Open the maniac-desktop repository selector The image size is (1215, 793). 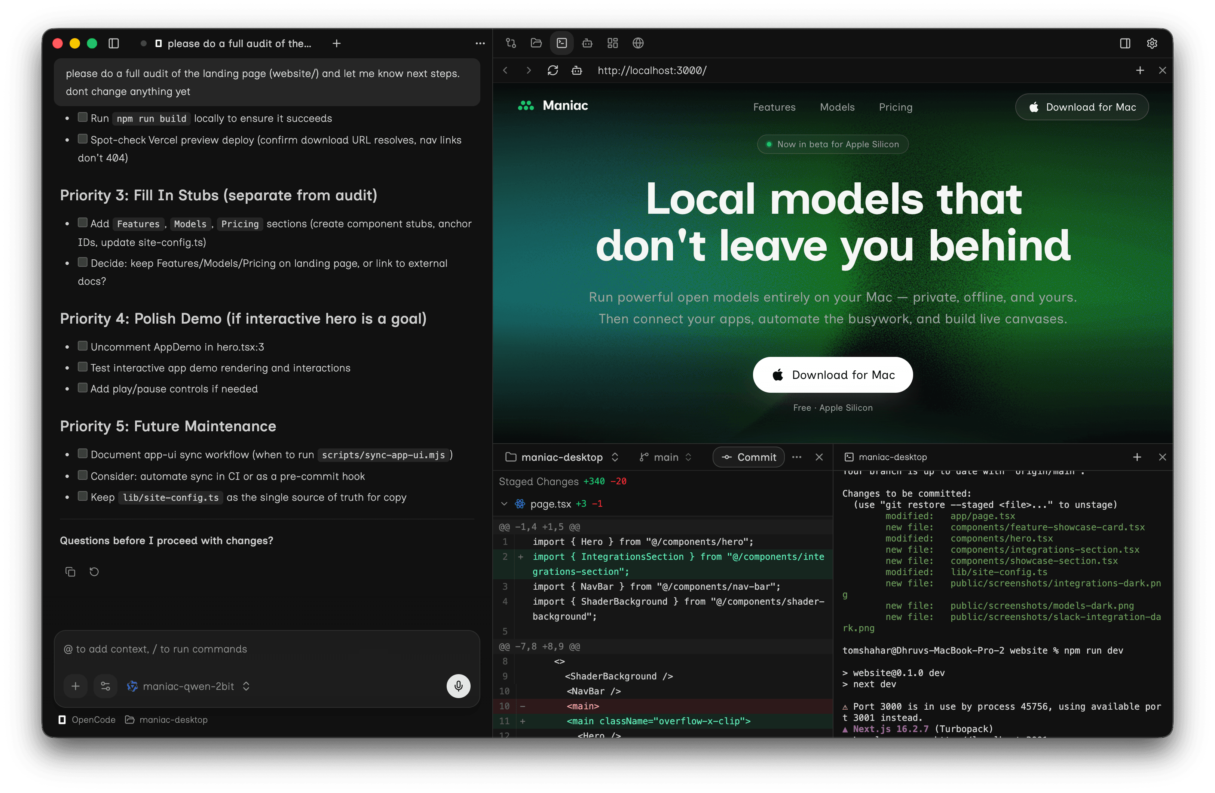click(561, 457)
